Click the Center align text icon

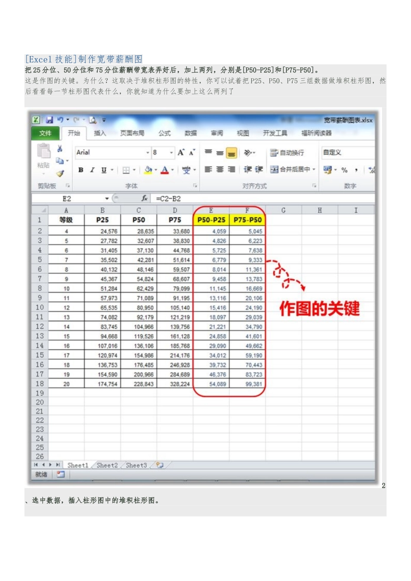click(220, 169)
